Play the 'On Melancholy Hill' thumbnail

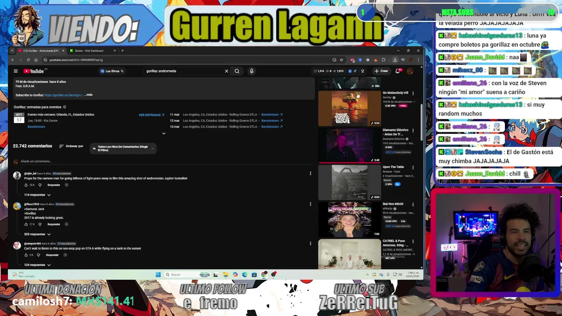click(349, 108)
